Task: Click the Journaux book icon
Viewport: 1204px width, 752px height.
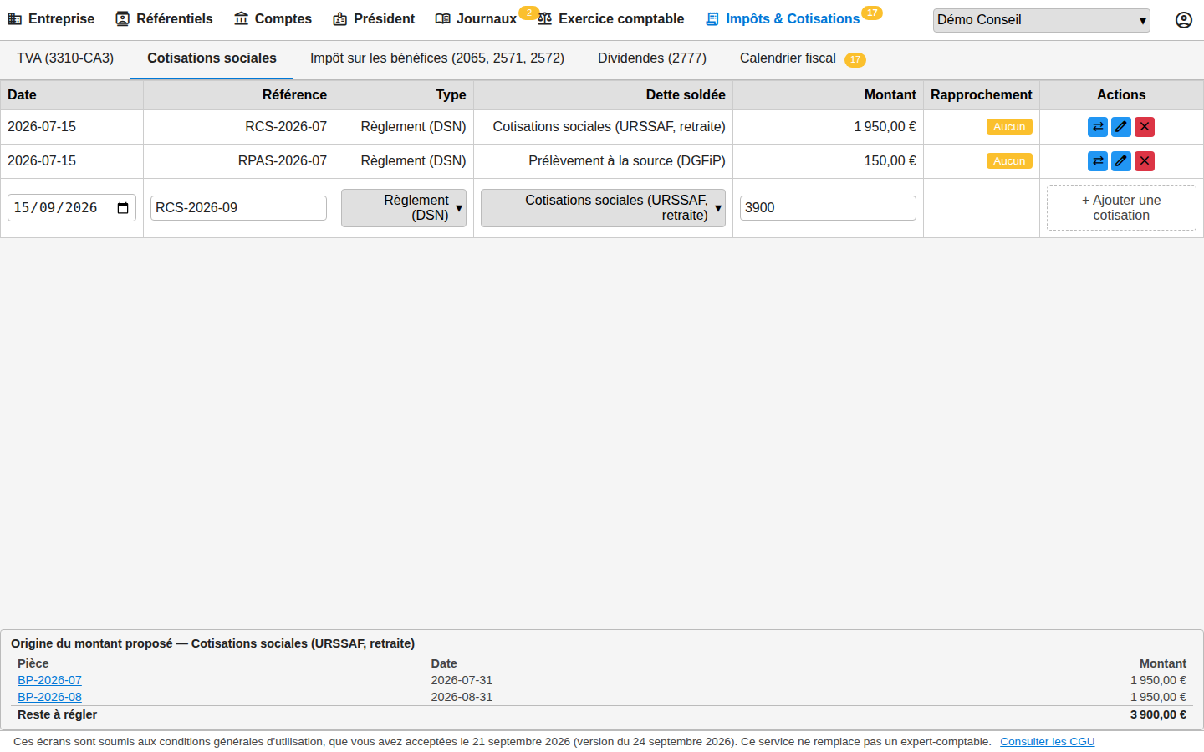Action: pos(443,18)
